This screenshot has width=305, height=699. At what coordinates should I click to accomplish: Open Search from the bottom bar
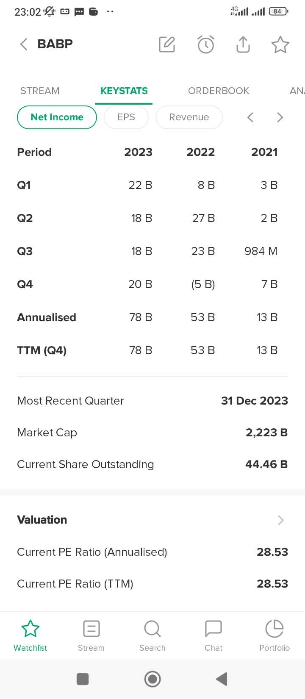[152, 635]
